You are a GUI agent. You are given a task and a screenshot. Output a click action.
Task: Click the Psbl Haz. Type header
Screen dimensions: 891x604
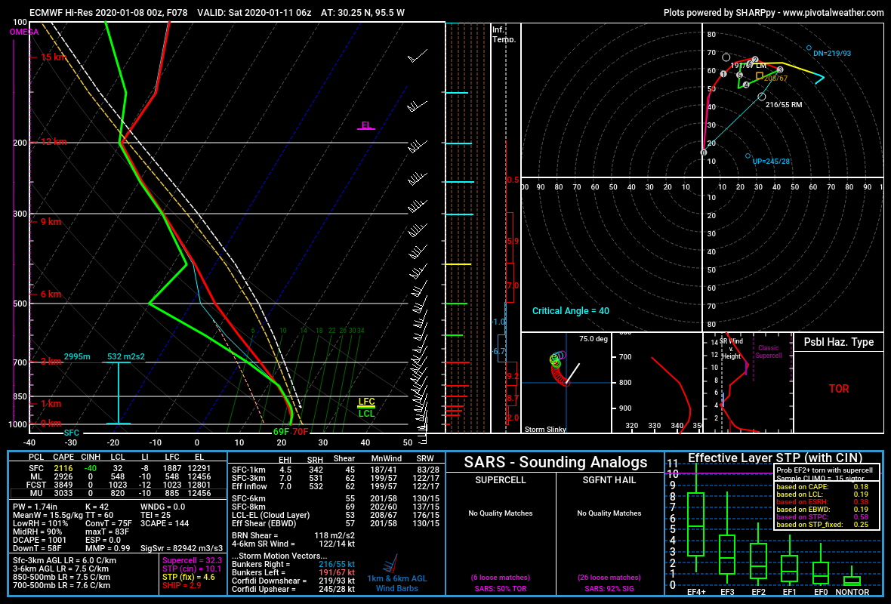coord(839,343)
